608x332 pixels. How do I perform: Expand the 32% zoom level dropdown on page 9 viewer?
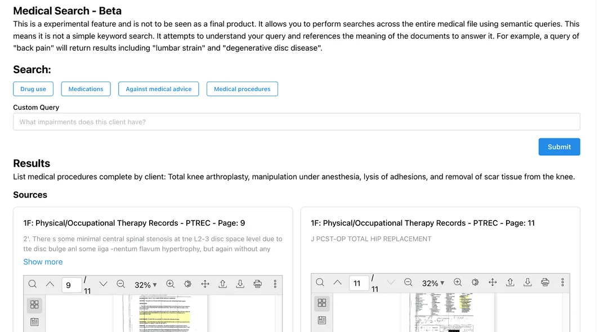pyautogui.click(x=145, y=285)
